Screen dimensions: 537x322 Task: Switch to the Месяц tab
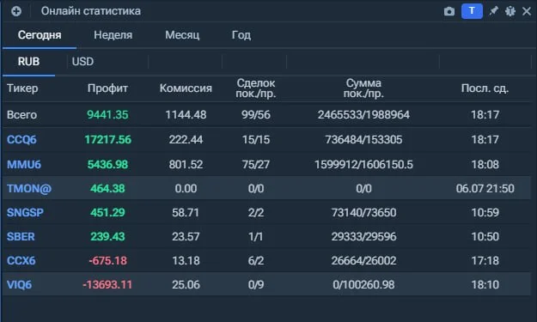(x=182, y=35)
